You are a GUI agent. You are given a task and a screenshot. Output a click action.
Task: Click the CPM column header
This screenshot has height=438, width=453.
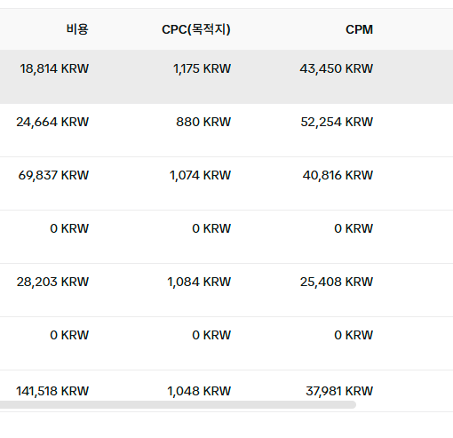[x=359, y=29]
